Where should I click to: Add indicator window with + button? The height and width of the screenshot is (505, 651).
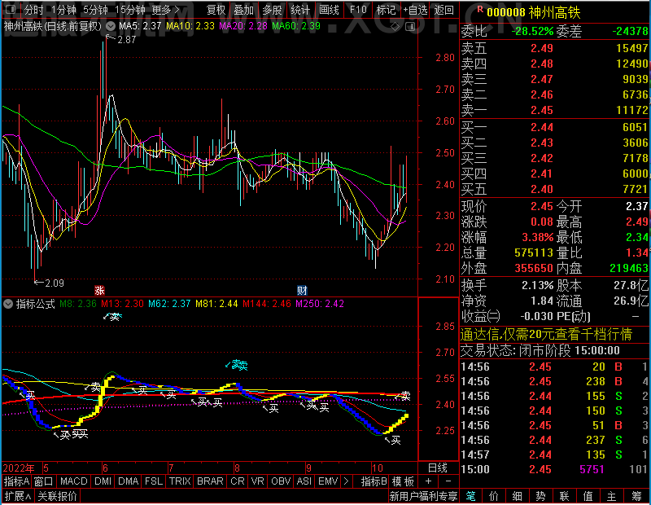pos(428,481)
